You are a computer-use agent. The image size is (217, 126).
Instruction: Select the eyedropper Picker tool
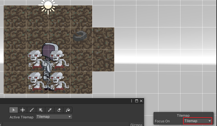coord(50,110)
